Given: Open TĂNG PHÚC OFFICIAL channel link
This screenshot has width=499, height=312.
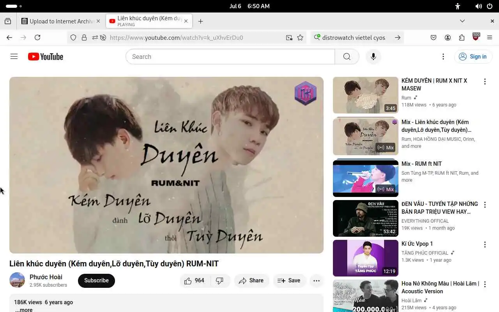Looking at the screenshot, I should (x=425, y=253).
